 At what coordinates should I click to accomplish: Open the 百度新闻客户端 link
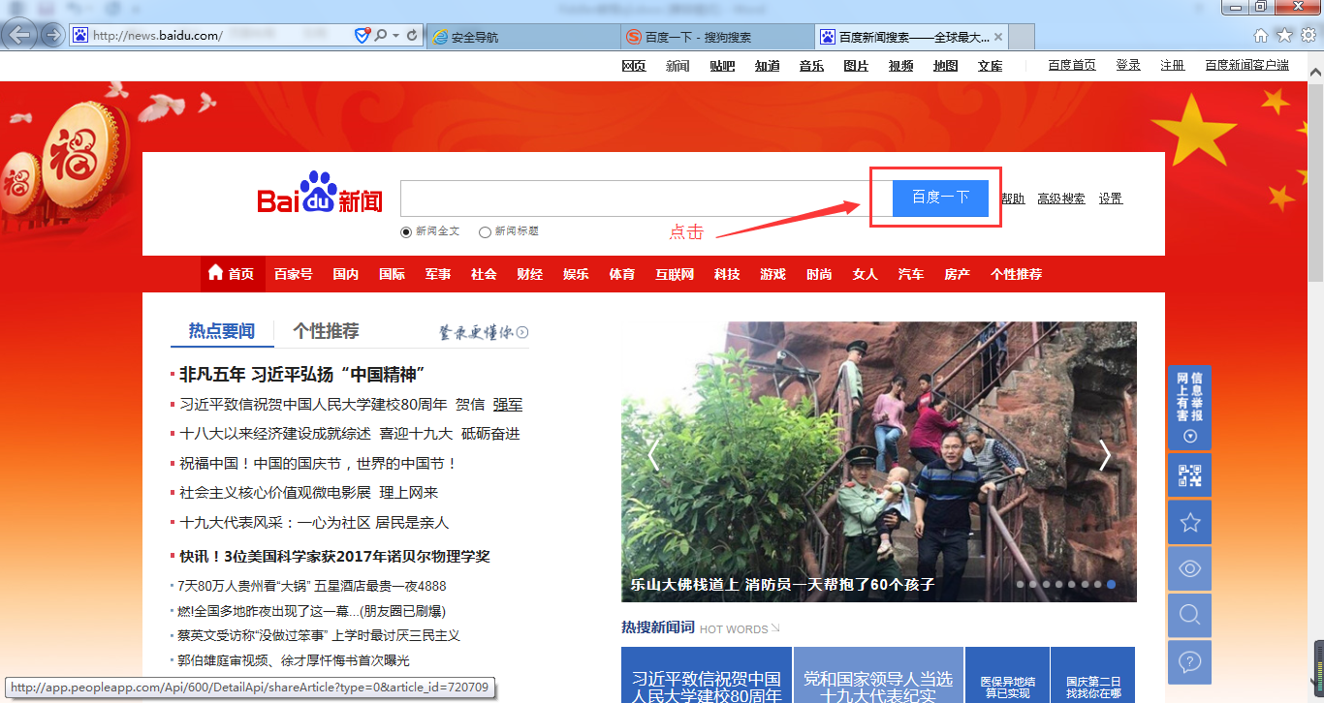tap(1246, 65)
